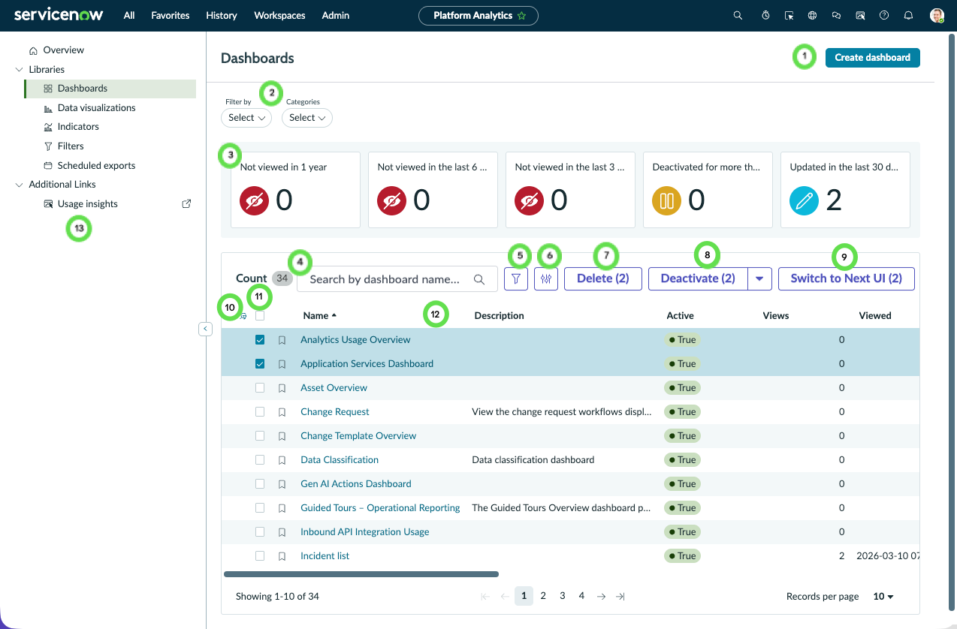957x629 pixels.
Task: Bookmark the Change Request row
Action: (x=282, y=412)
